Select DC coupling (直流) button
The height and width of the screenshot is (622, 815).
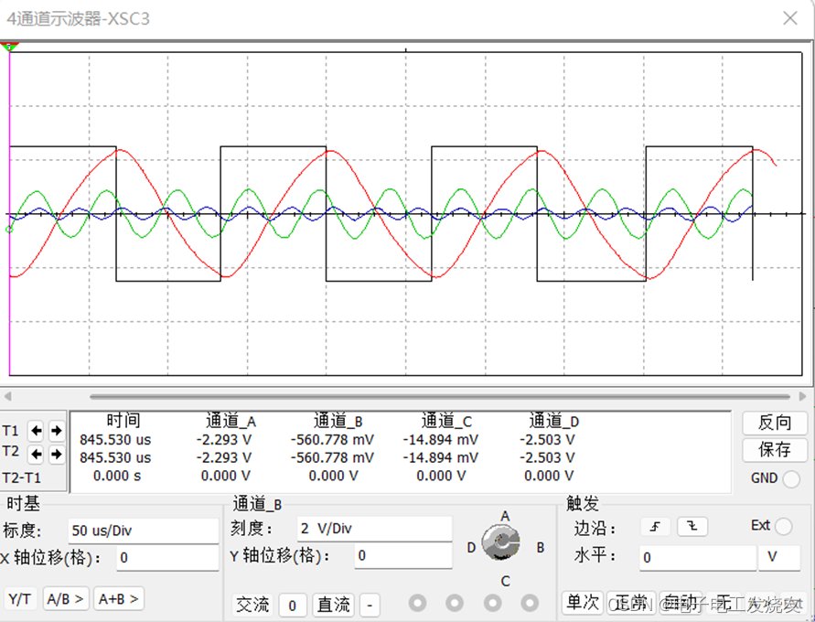pos(333,605)
